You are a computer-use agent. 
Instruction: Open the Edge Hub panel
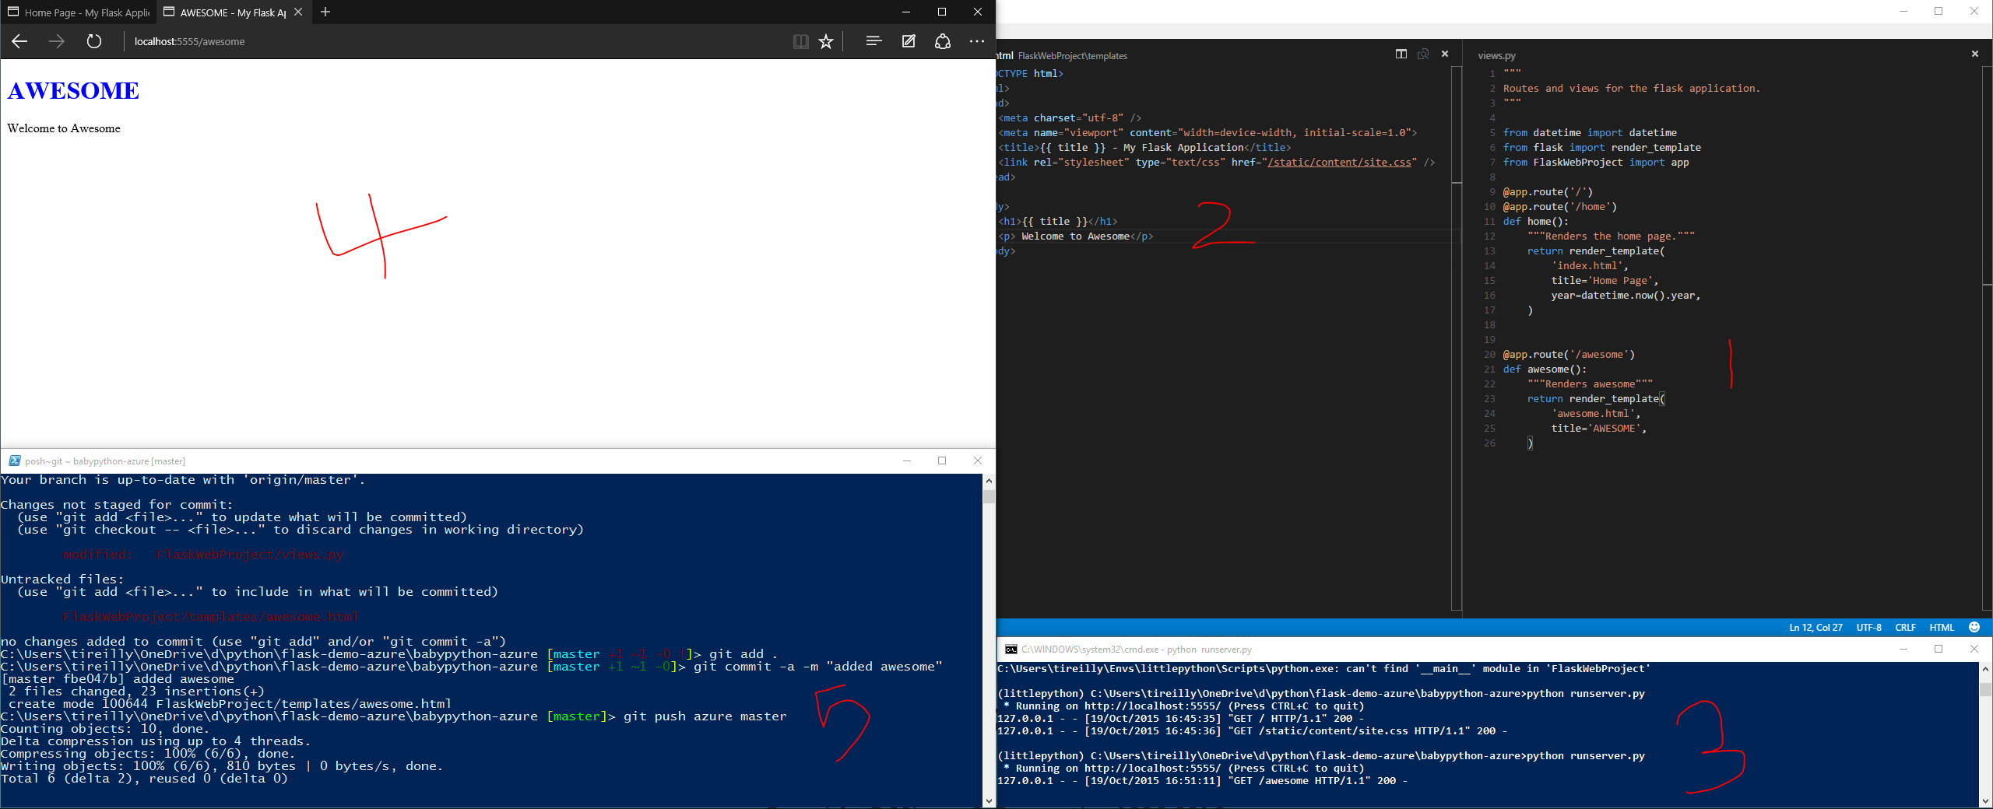tap(873, 41)
